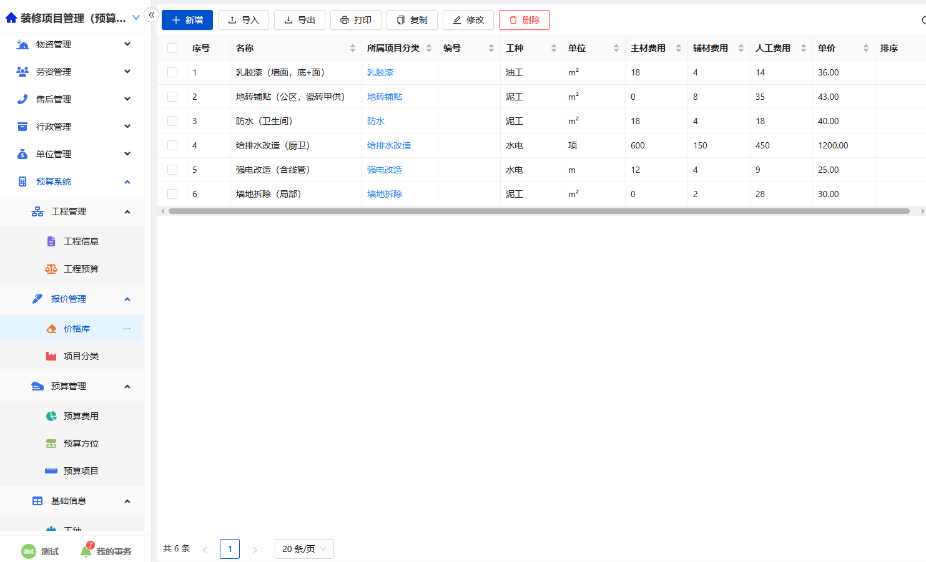Check the row for 给排水改造（厨卫）

(172, 145)
